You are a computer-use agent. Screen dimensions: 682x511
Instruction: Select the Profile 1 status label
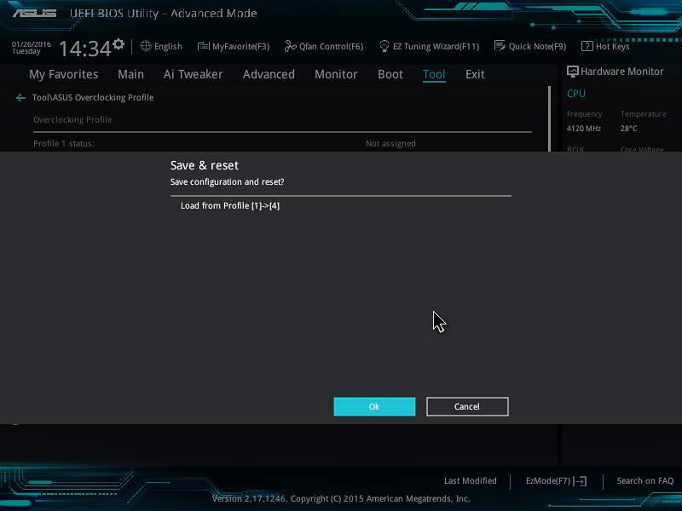(x=64, y=144)
